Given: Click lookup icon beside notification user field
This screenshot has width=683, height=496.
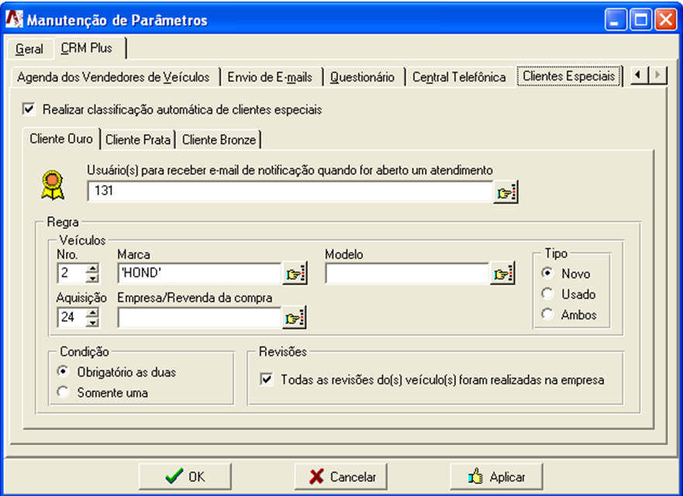Looking at the screenshot, I should pos(505,191).
